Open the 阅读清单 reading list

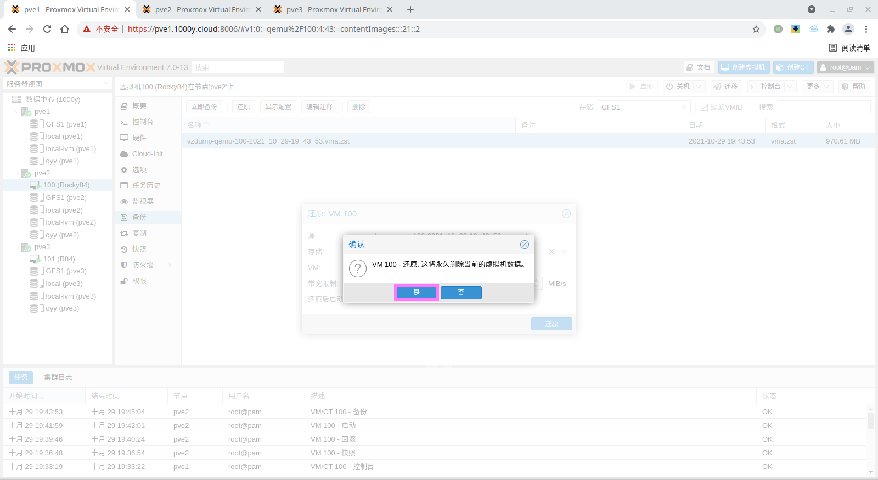(849, 48)
